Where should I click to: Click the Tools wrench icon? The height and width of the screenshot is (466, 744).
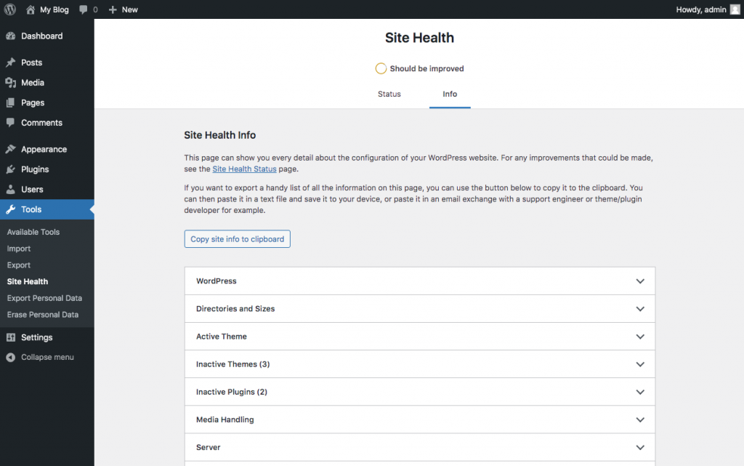click(10, 209)
